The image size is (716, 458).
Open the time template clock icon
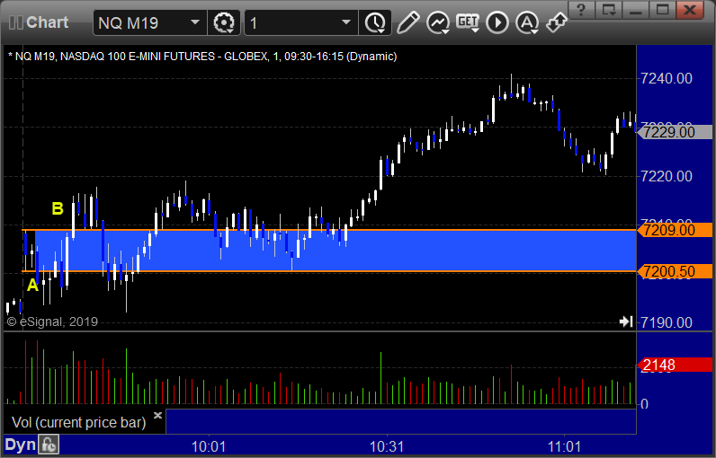(375, 22)
